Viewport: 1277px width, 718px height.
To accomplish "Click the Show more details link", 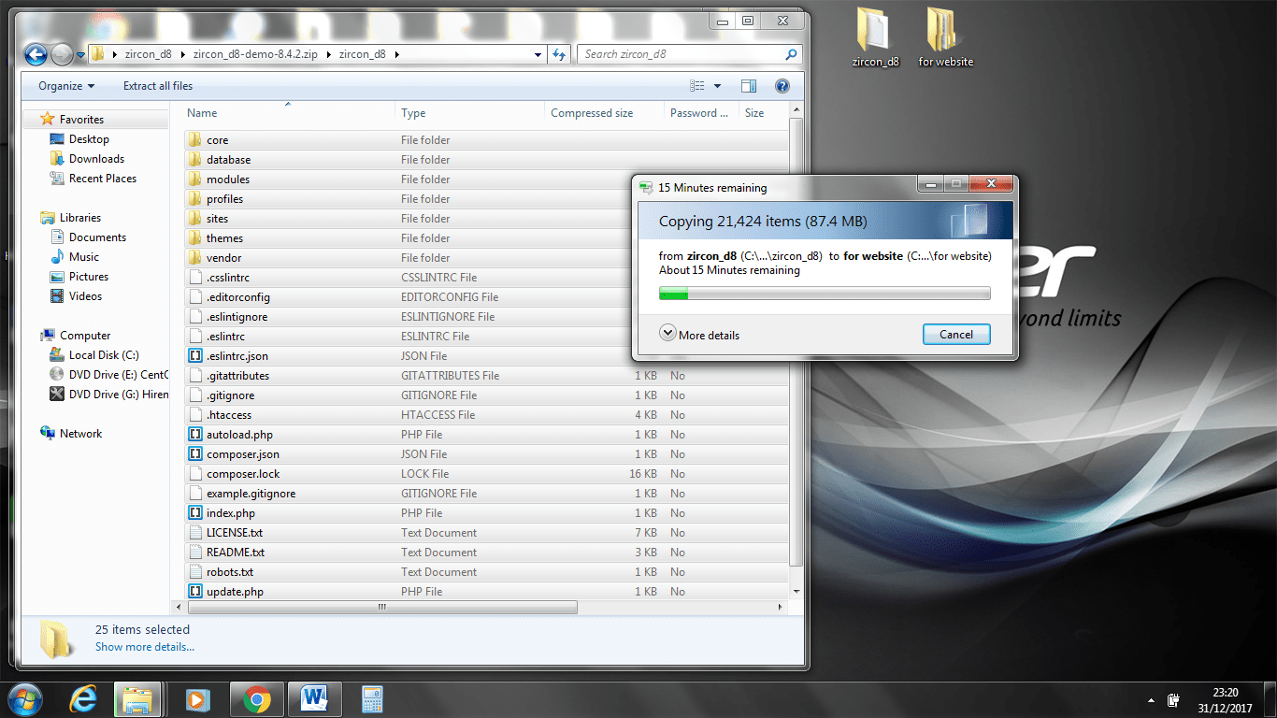I will click(x=145, y=647).
